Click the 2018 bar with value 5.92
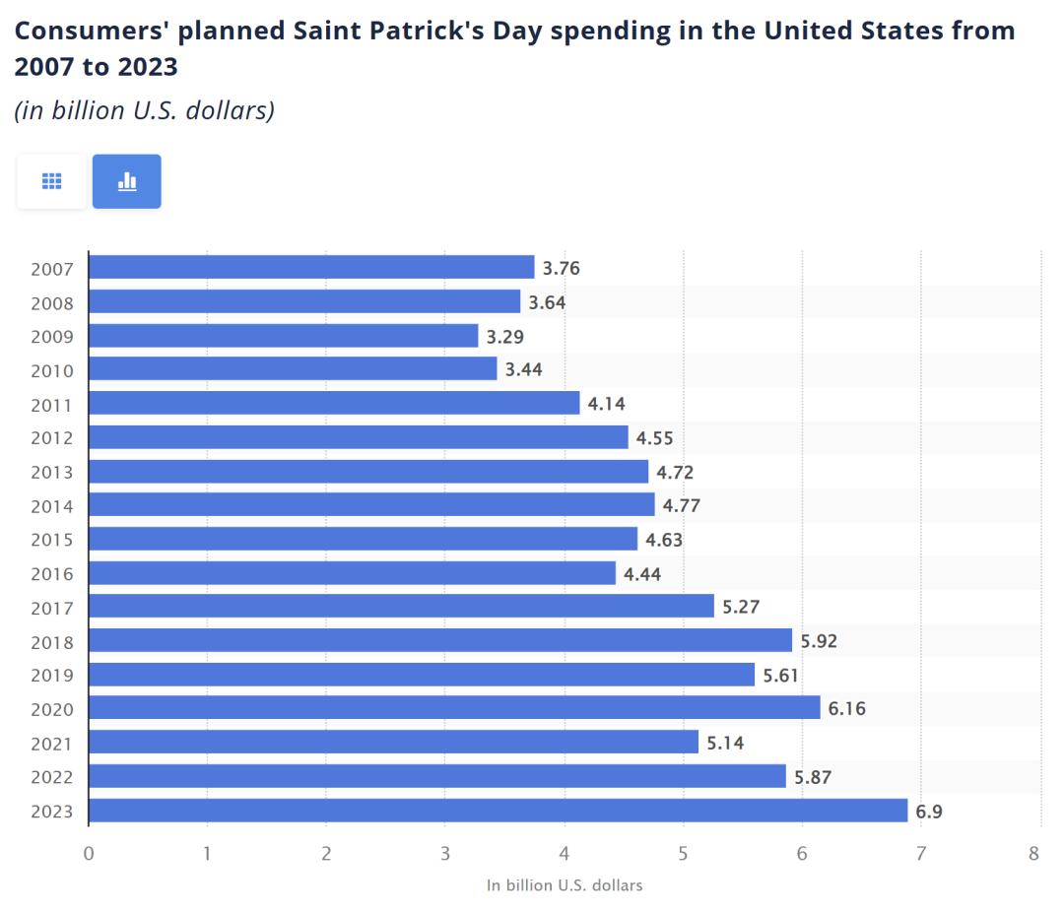Screen dimensions: 1064x912 tap(440, 640)
